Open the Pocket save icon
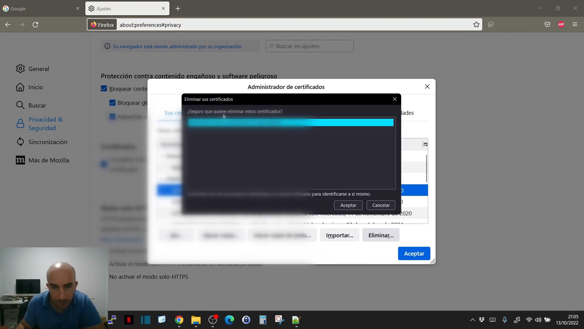The image size is (584, 329). [547, 25]
